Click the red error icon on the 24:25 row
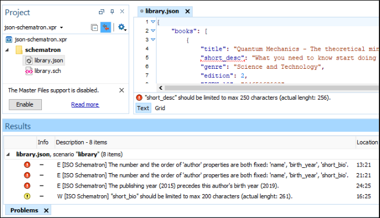This screenshot has width=380, height=218. click(27, 186)
